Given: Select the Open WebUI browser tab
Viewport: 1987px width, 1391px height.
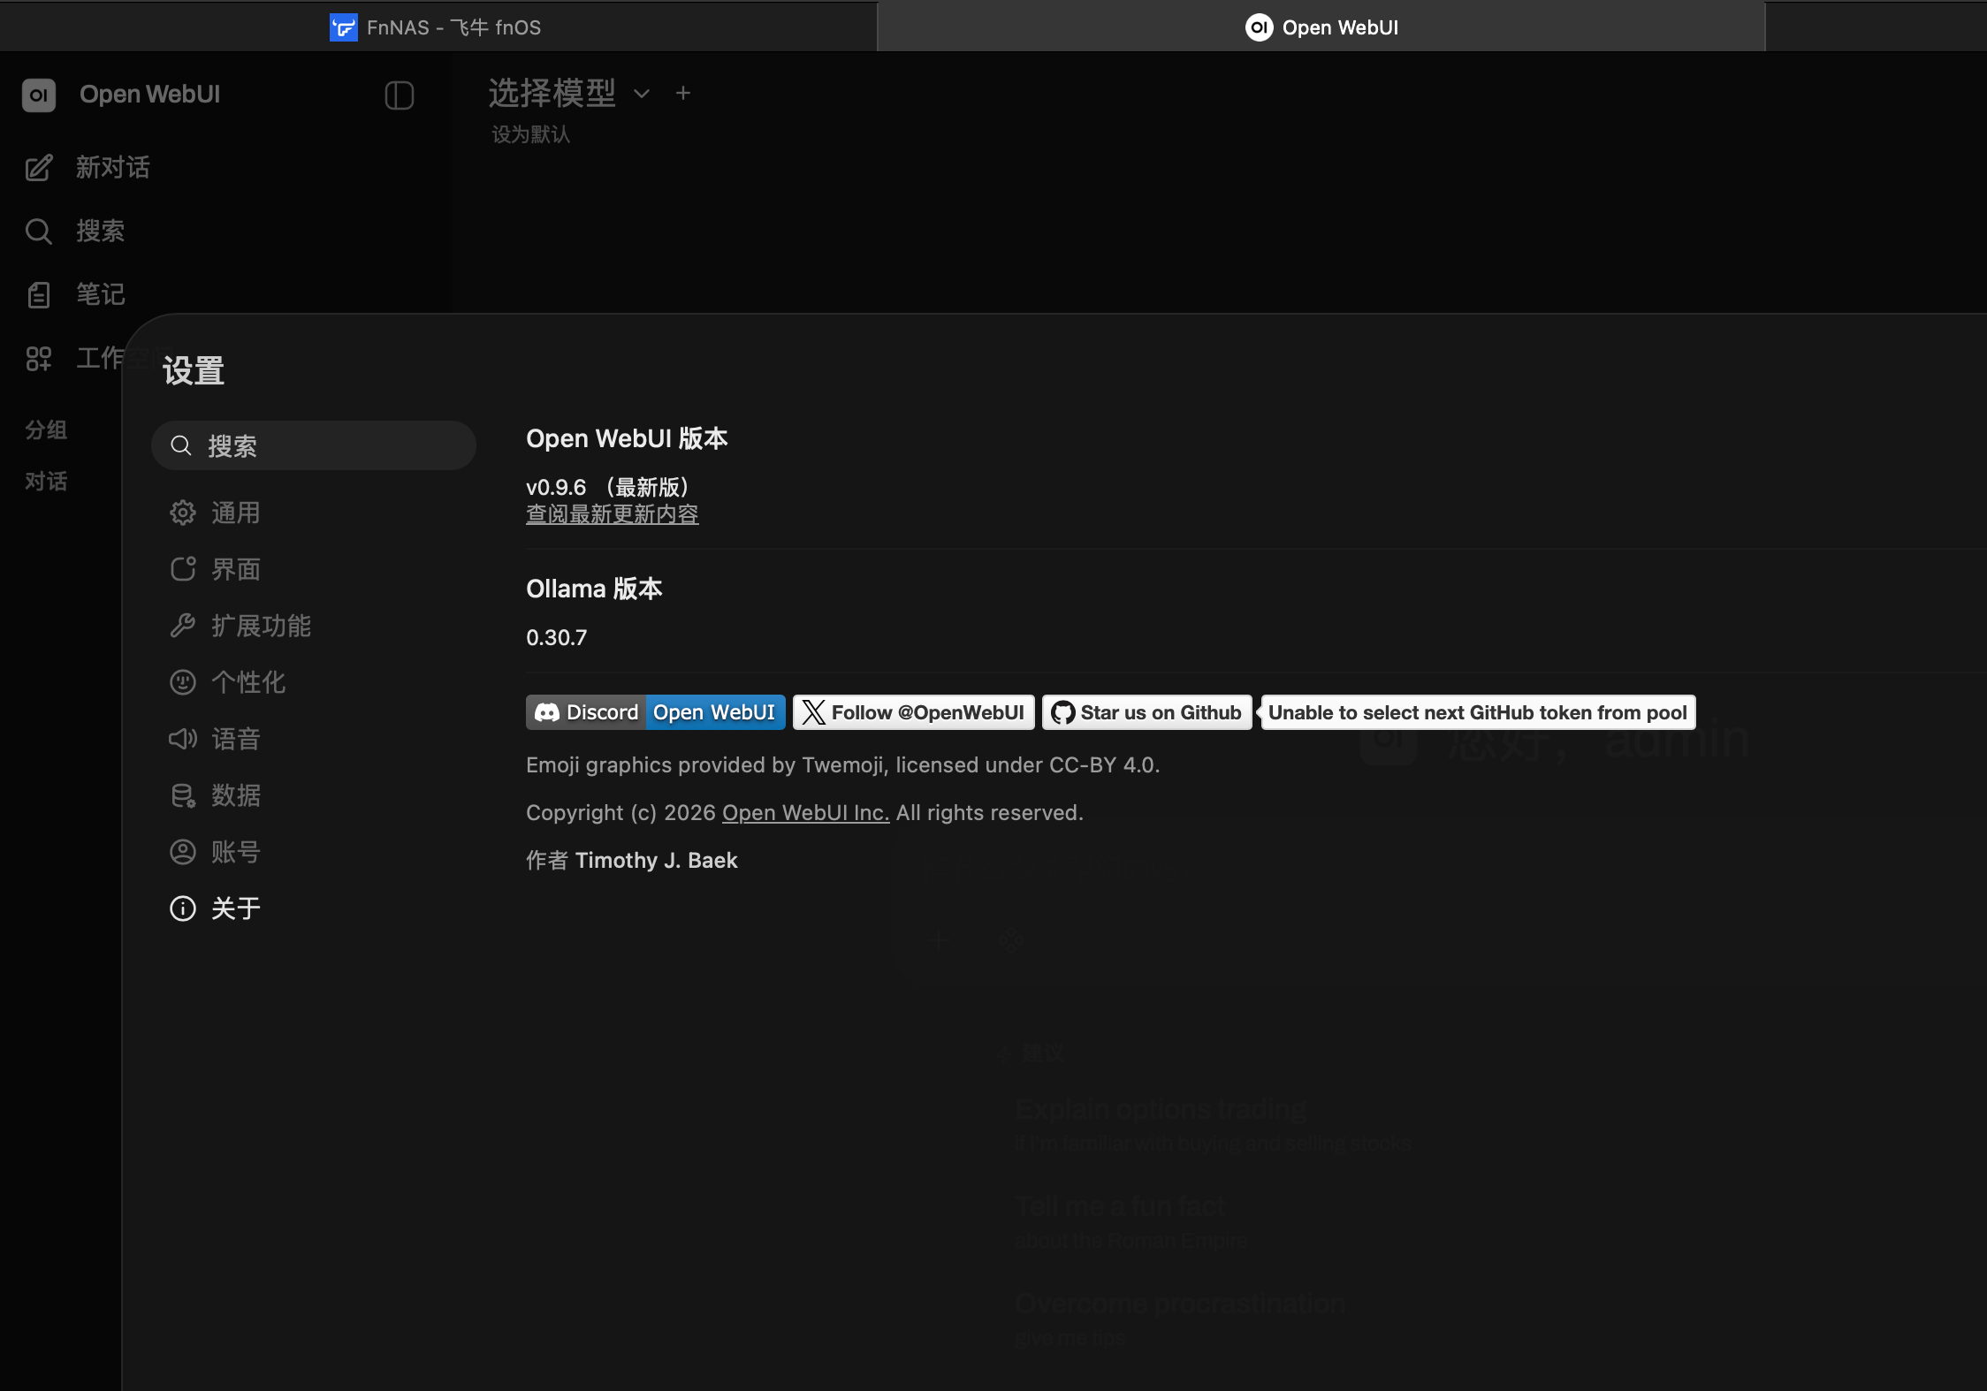Looking at the screenshot, I should [1321, 27].
